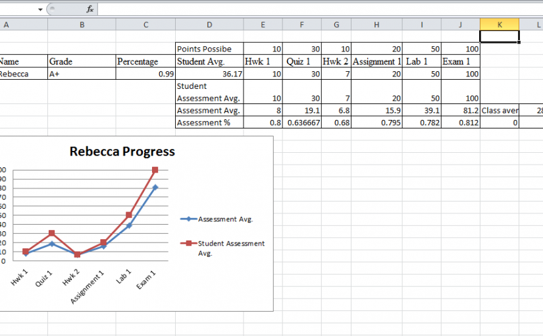Select the column K header
Image resolution: width=543 pixels, height=336 pixels.
(x=500, y=24)
